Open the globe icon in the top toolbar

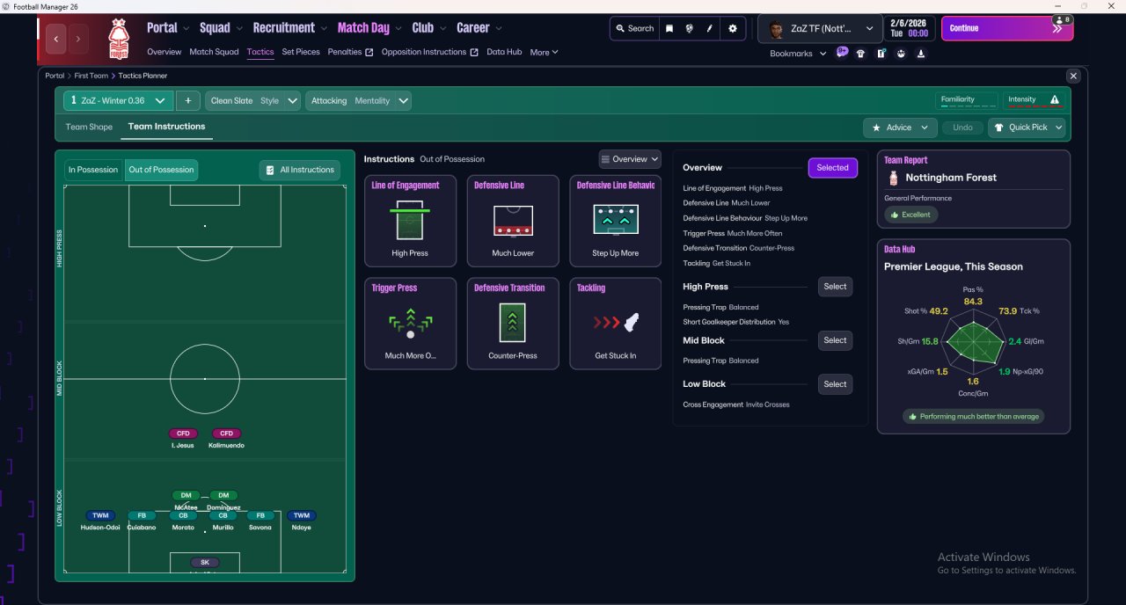tap(690, 28)
